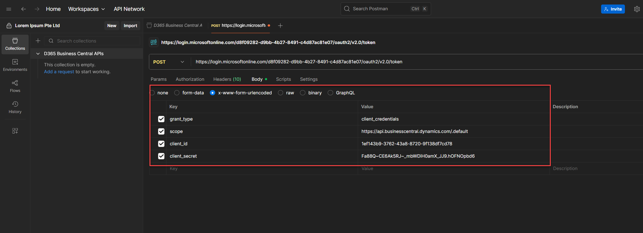The width and height of the screenshot is (643, 233).
Task: Uncheck the grant_type row checkbox
Action: click(161, 119)
